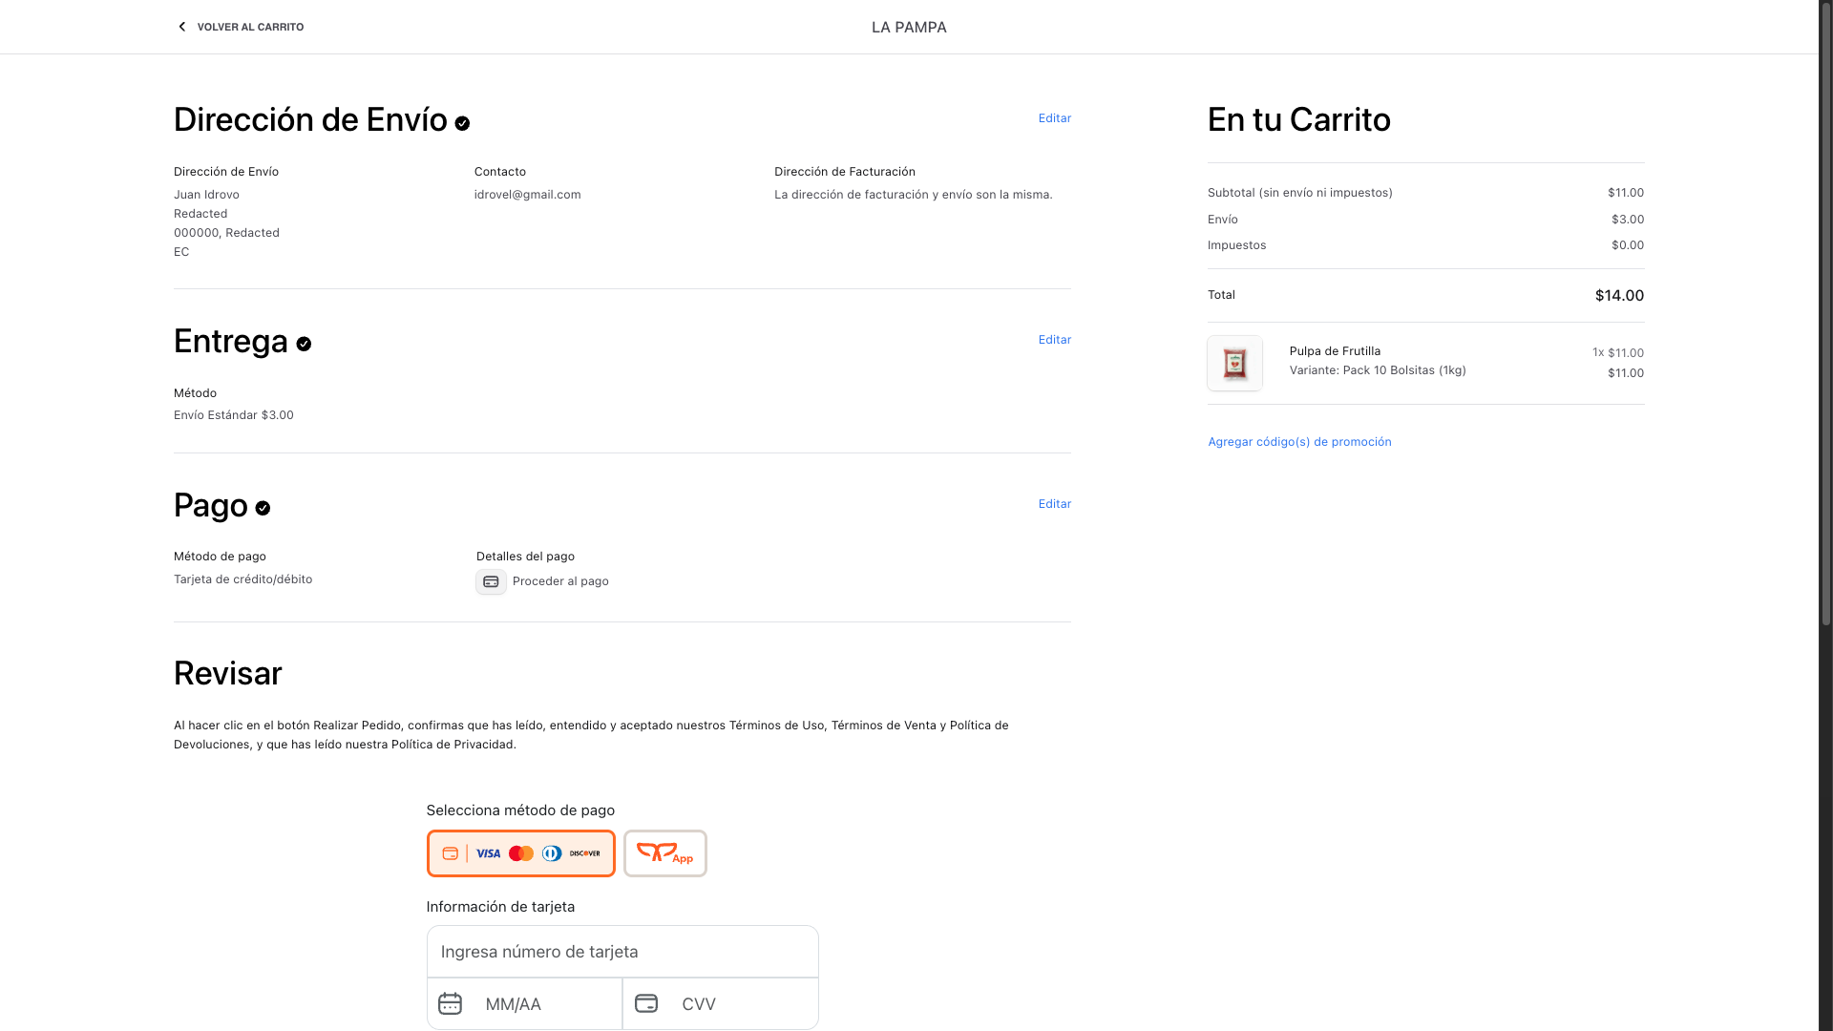Click the Visa logo in the payment selector
Screen dimensions: 1833x1031
tap(488, 852)
